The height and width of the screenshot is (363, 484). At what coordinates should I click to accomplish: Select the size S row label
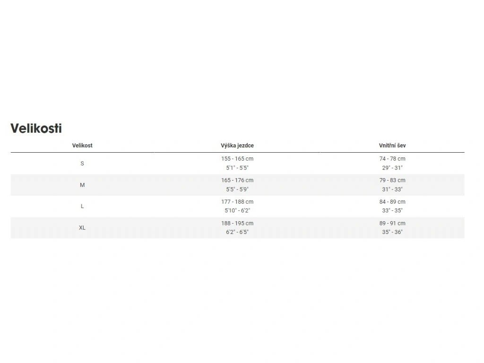(x=82, y=163)
